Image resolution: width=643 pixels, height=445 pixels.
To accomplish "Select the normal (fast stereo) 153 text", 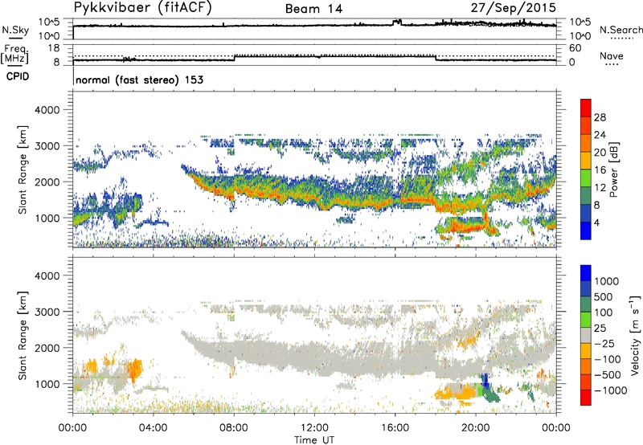I will [x=139, y=80].
